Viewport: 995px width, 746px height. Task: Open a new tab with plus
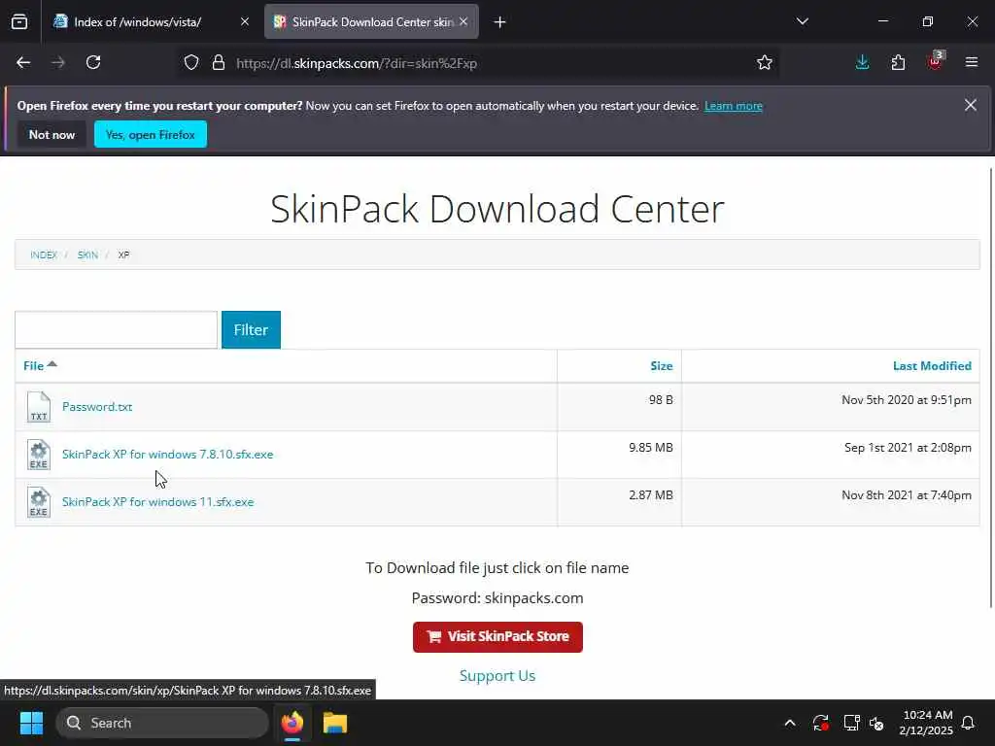(500, 22)
